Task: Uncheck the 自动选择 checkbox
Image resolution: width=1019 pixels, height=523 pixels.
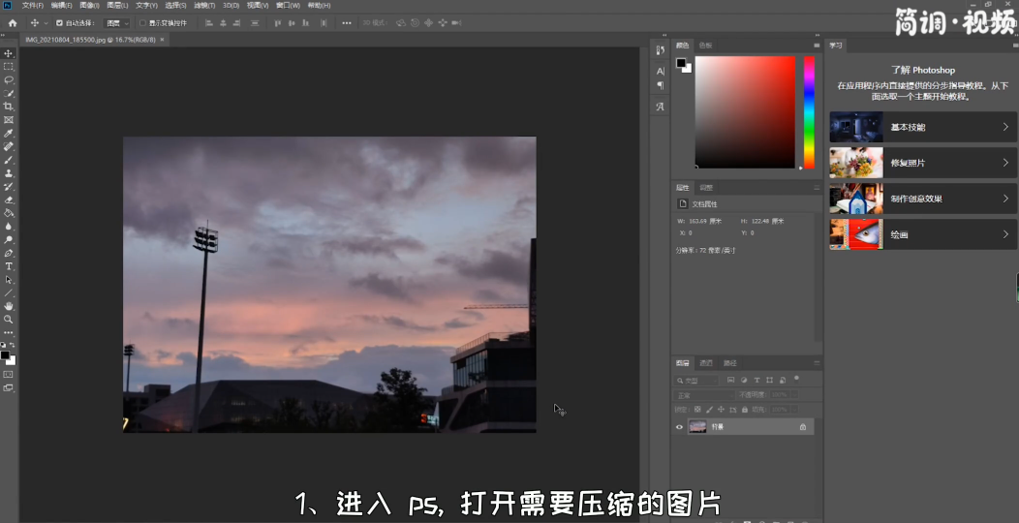Action: pyautogui.click(x=59, y=22)
